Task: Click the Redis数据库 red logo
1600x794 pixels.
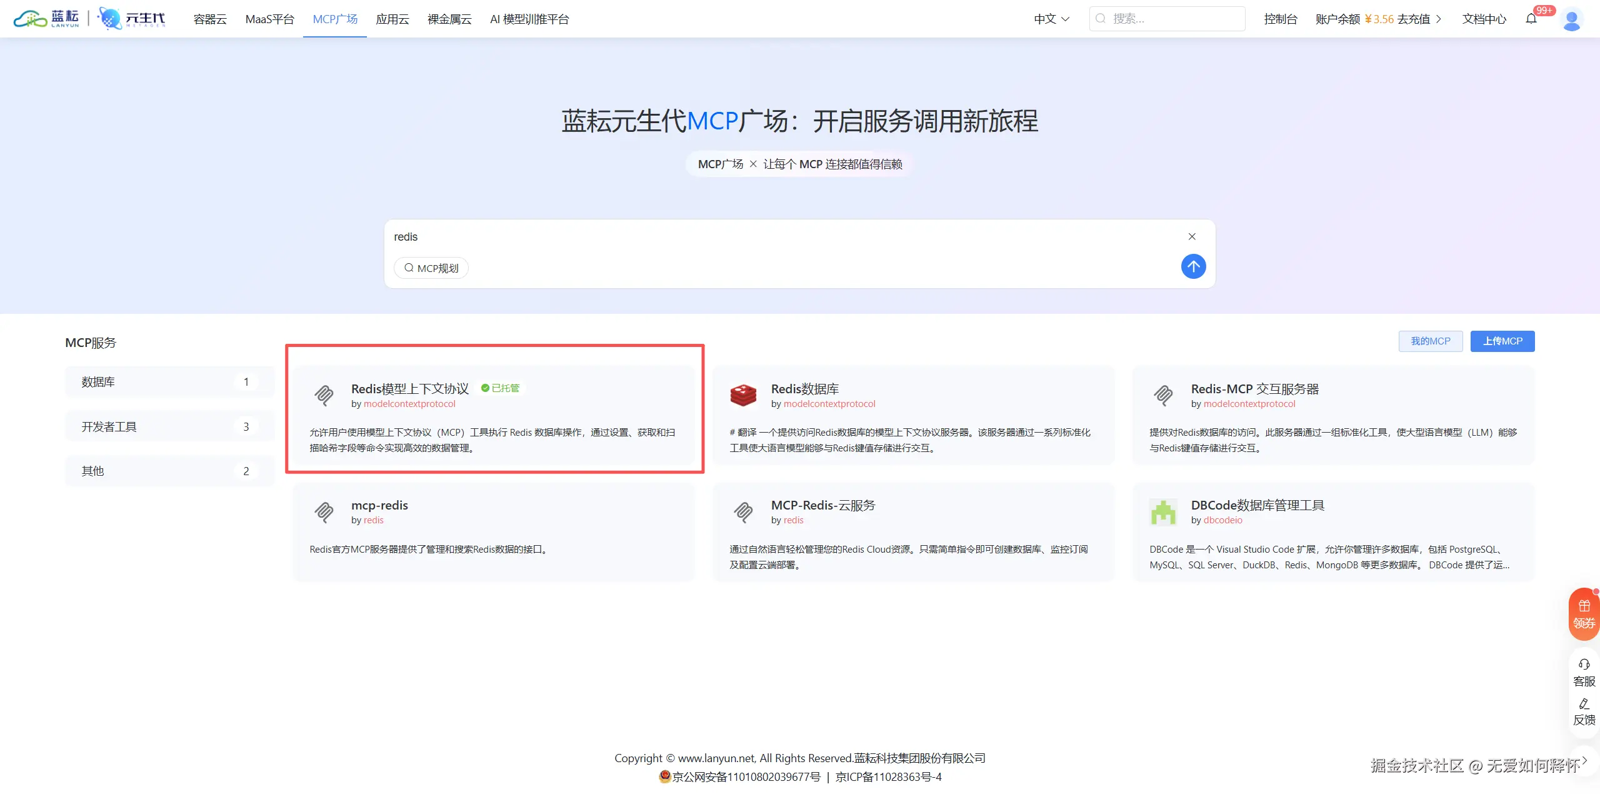Action: [743, 395]
